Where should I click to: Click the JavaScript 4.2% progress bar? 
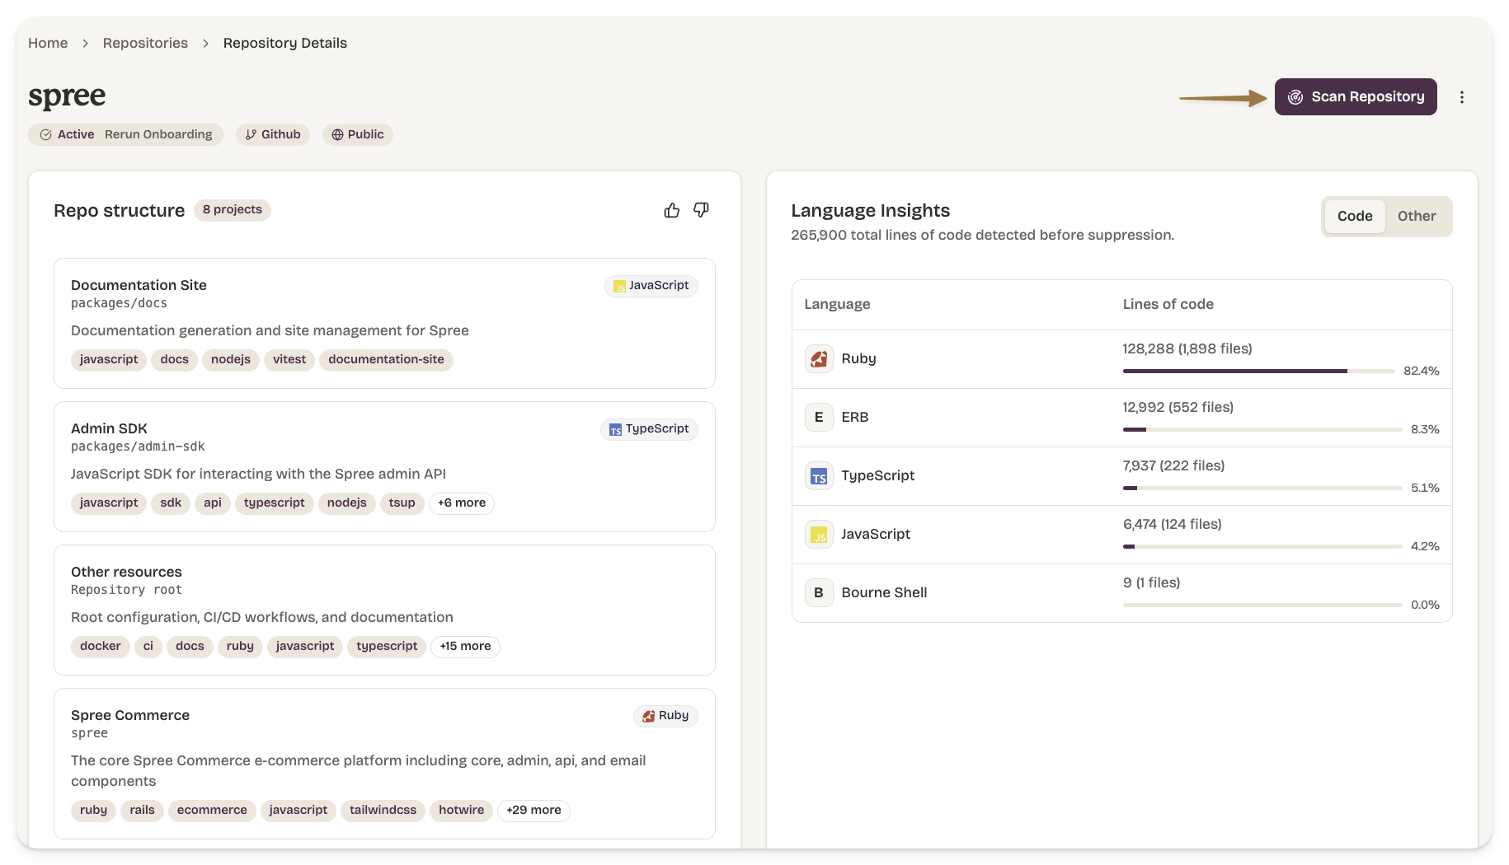[x=1262, y=547]
